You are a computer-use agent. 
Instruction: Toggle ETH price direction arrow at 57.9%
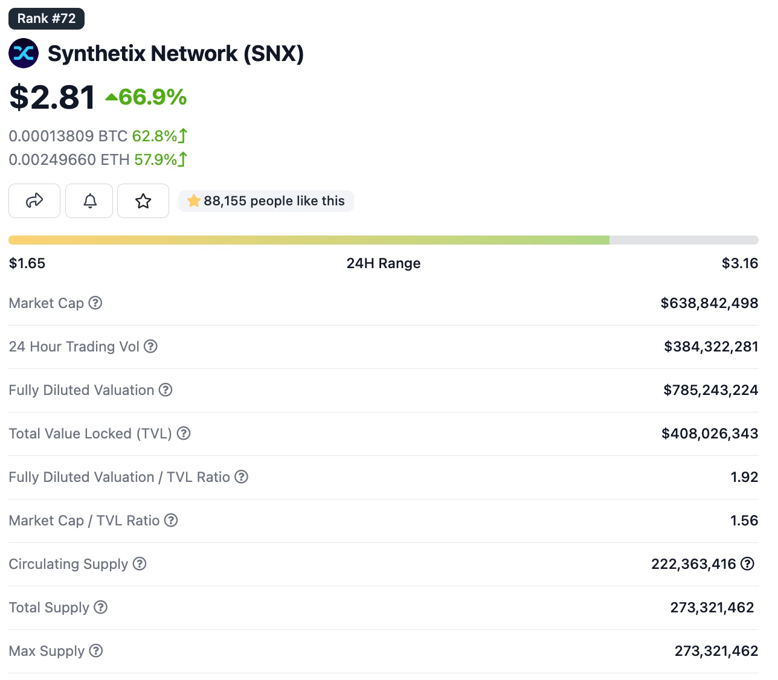pos(183,159)
